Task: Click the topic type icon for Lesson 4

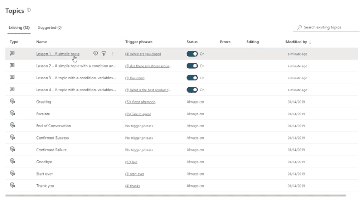Action: coord(12,89)
